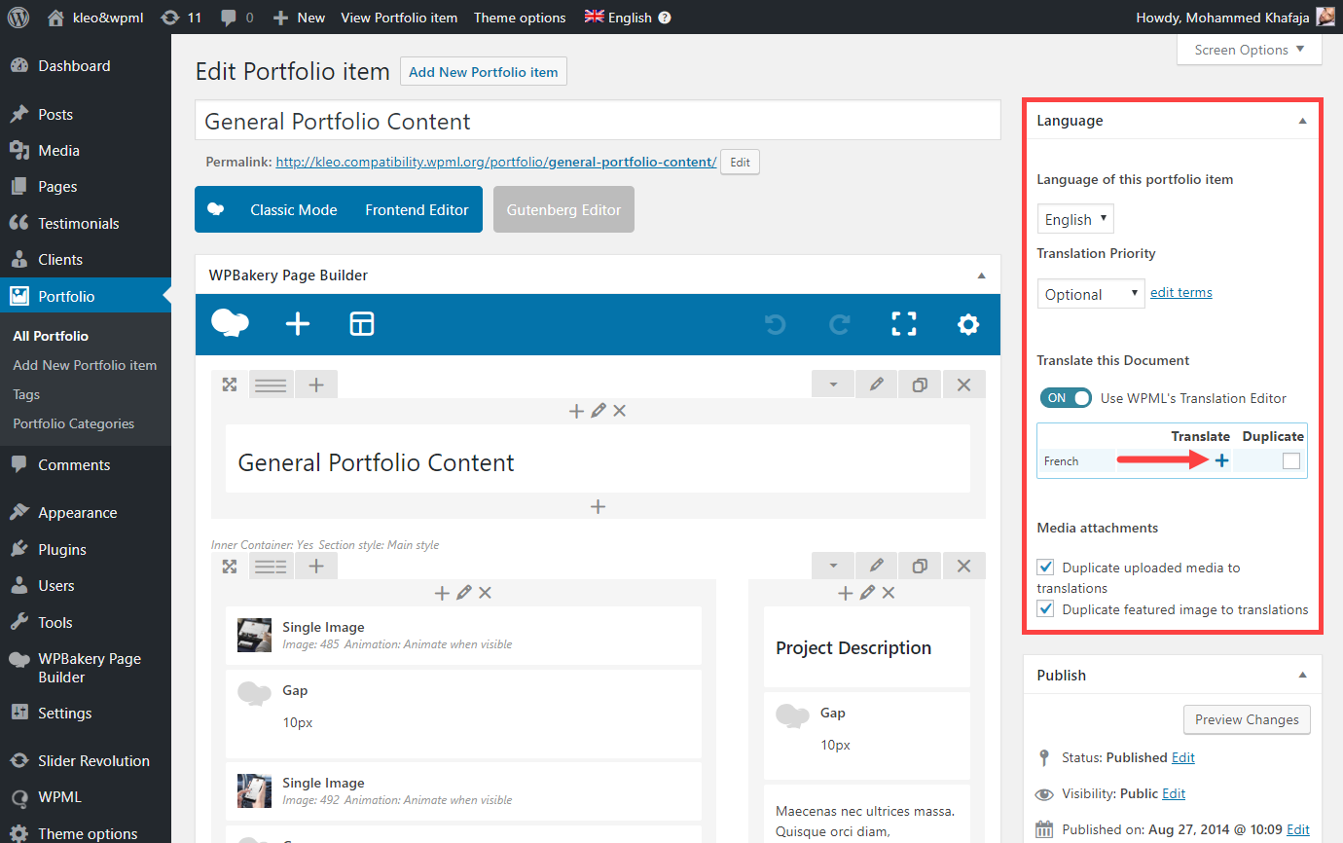Click the Preview Changes button
Image resolution: width=1343 pixels, height=843 pixels.
coord(1247,719)
